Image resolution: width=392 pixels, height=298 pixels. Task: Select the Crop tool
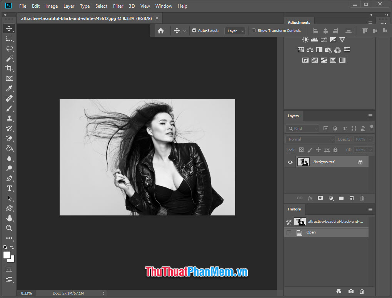point(9,68)
